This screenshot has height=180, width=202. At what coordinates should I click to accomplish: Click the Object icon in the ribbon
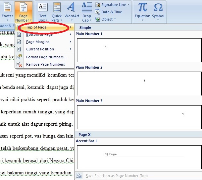point(98,19)
